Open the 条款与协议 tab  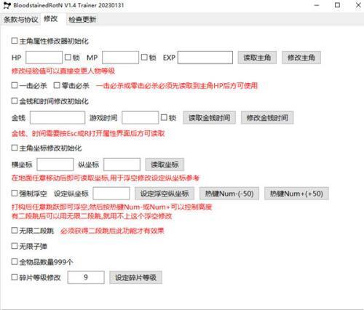tap(21, 20)
